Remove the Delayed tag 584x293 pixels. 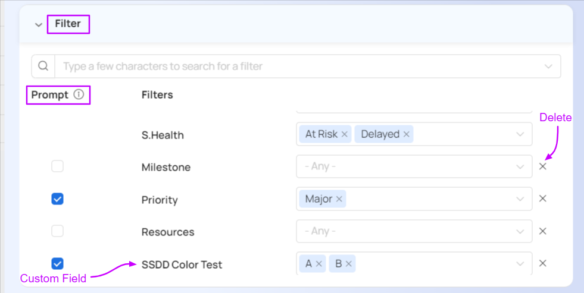click(406, 134)
